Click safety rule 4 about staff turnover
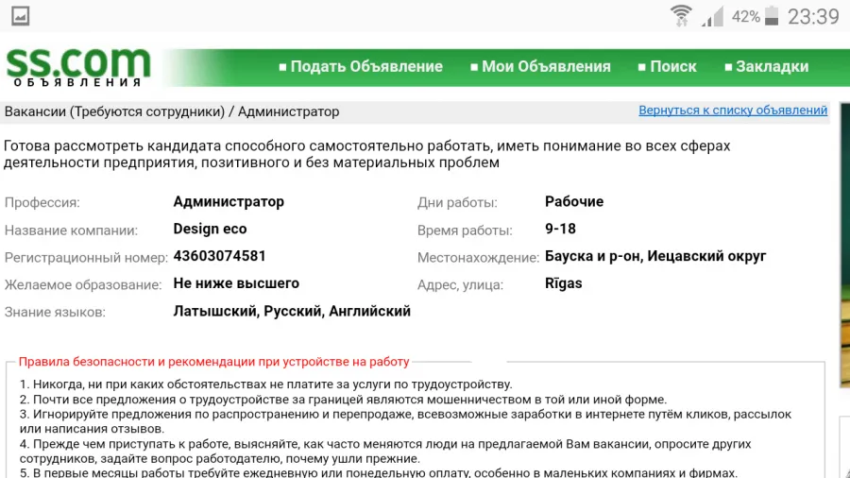This screenshot has height=478, width=850. (385, 452)
